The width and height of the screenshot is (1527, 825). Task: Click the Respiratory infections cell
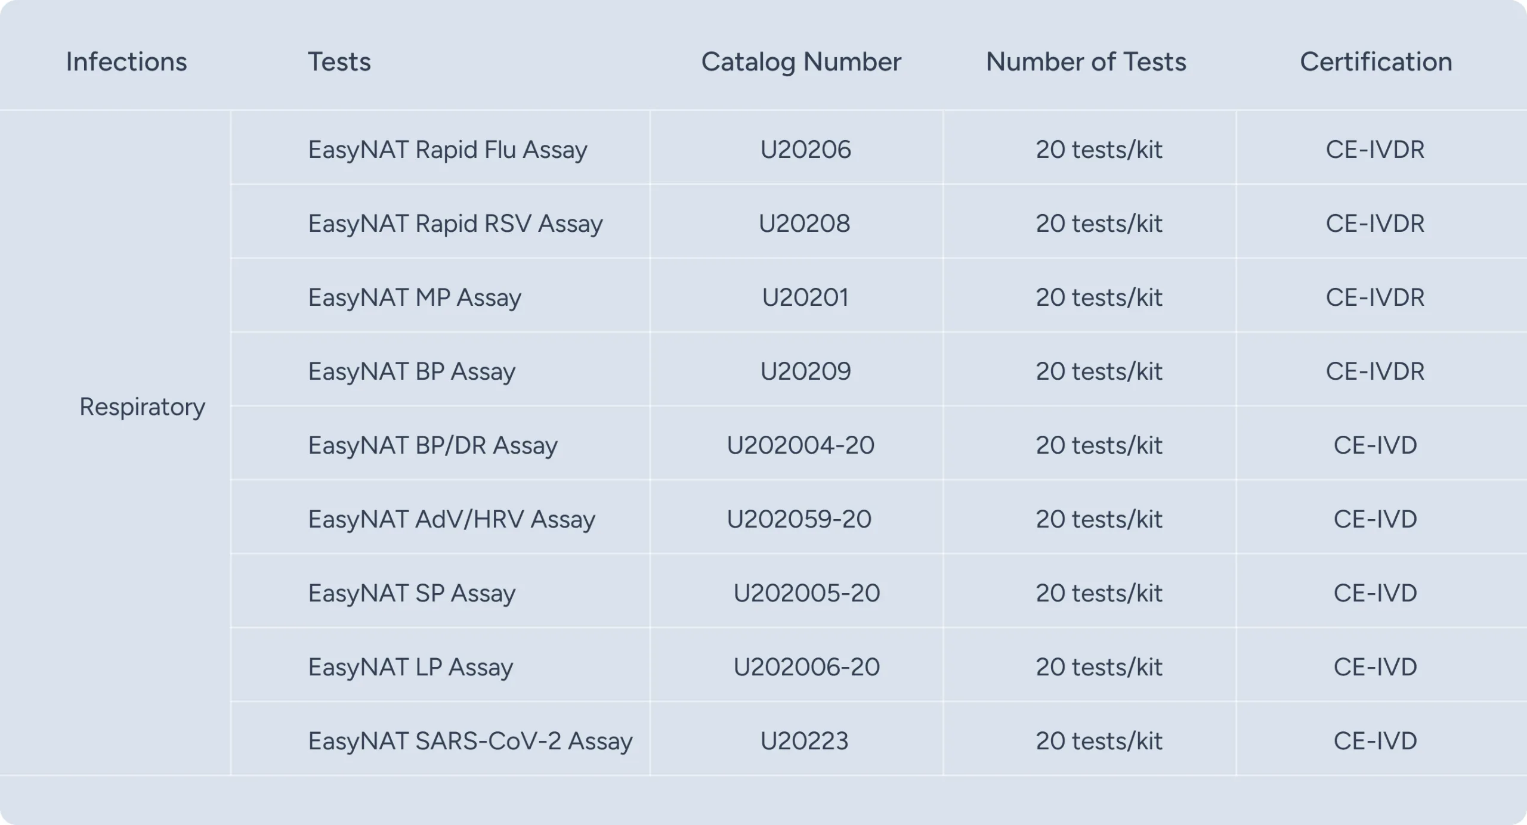tap(142, 407)
